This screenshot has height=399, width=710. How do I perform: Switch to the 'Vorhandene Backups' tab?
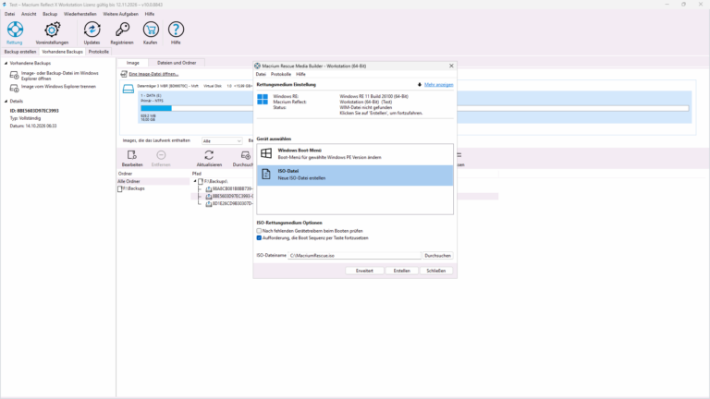click(63, 52)
